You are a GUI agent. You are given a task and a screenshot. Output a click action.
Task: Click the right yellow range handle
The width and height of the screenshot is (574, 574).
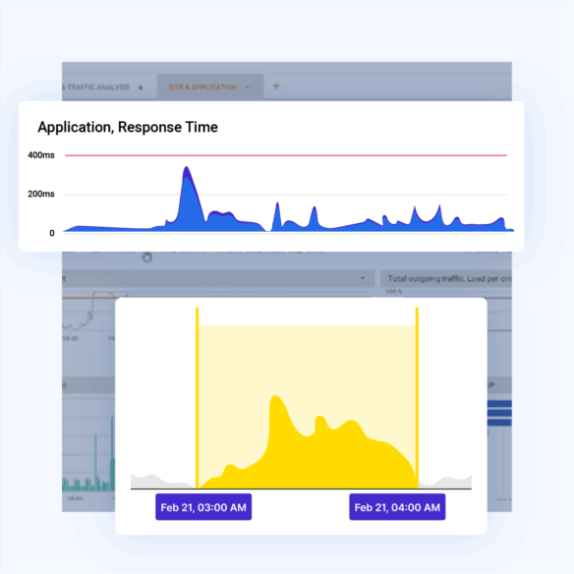(417, 397)
